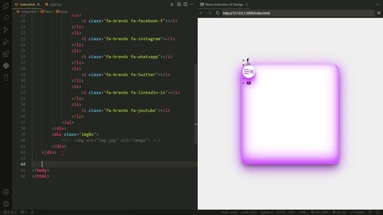Screen dimensions: 383x215
Task: Click the UTF-8 encoding status item
Action: [x=281, y=213]
